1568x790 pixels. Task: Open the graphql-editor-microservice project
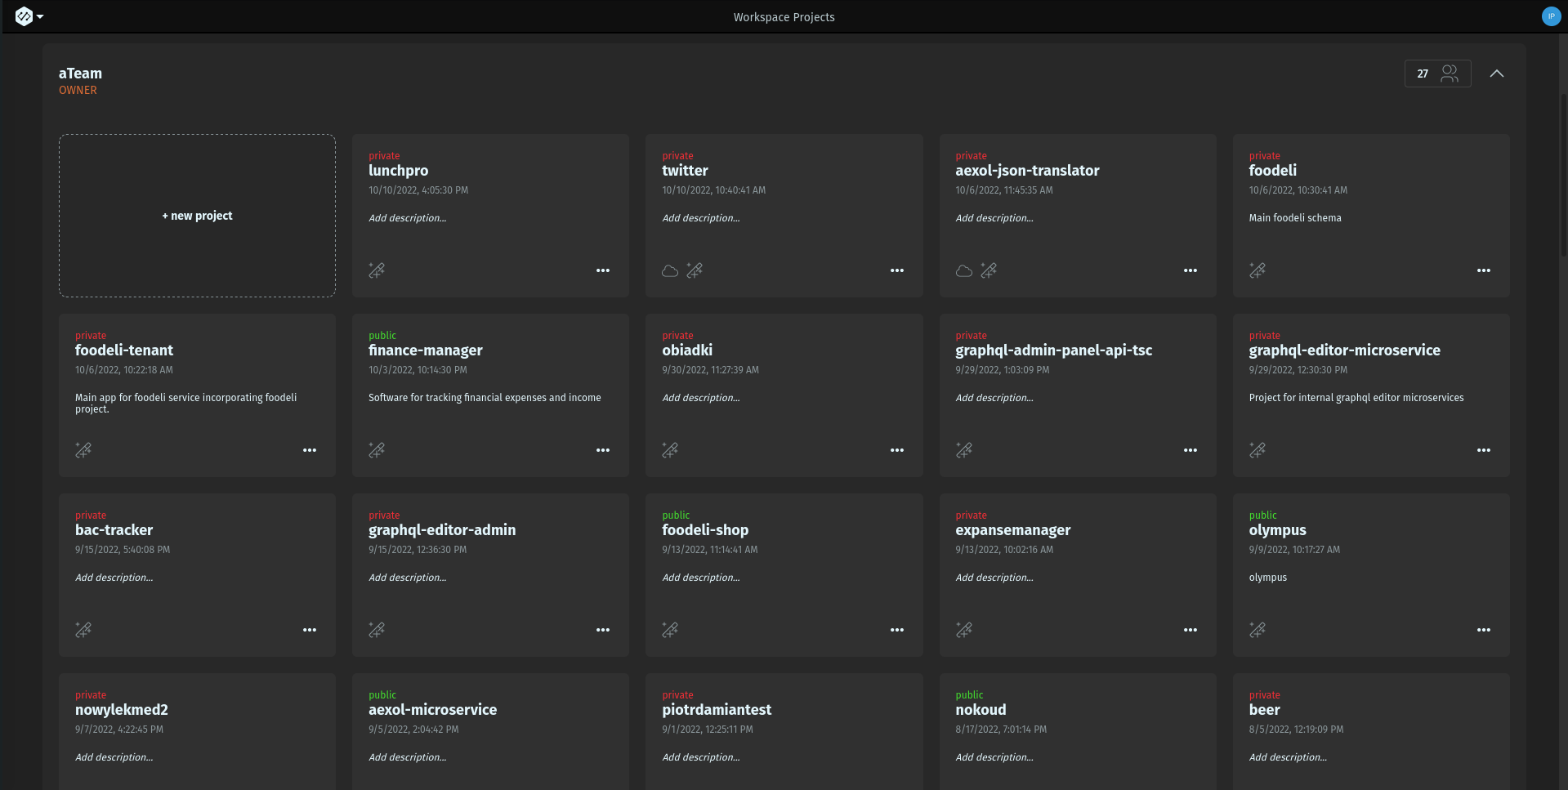(1344, 350)
